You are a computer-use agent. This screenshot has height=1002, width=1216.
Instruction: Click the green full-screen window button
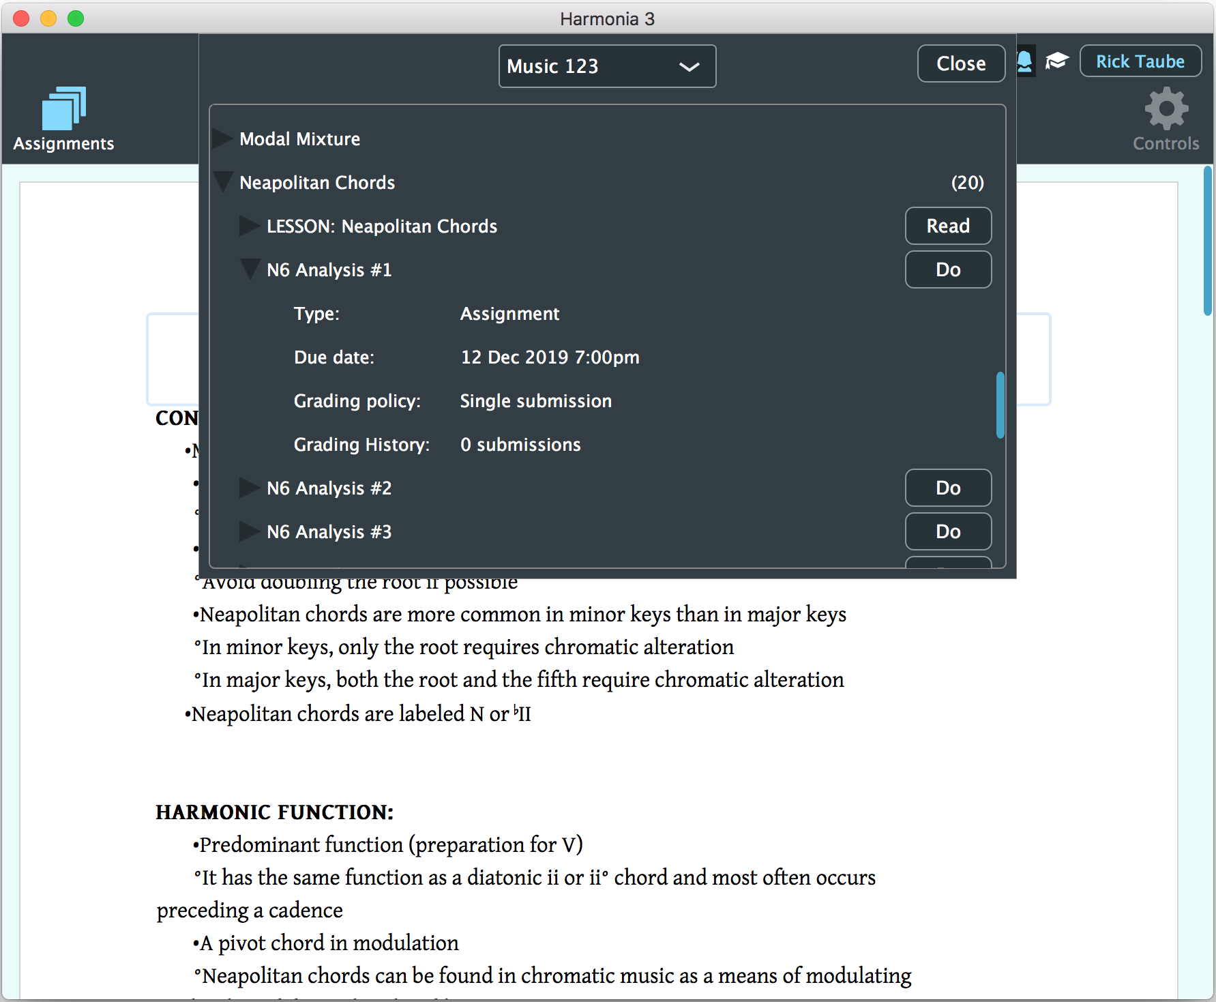click(76, 18)
